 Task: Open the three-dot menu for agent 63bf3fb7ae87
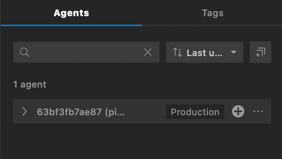tap(258, 112)
